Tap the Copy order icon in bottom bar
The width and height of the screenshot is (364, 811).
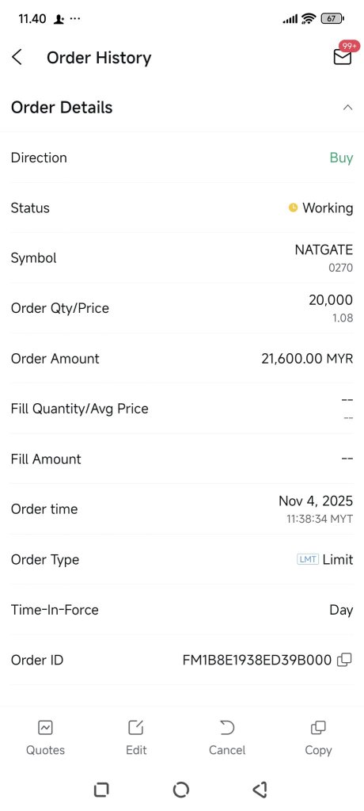point(318,728)
